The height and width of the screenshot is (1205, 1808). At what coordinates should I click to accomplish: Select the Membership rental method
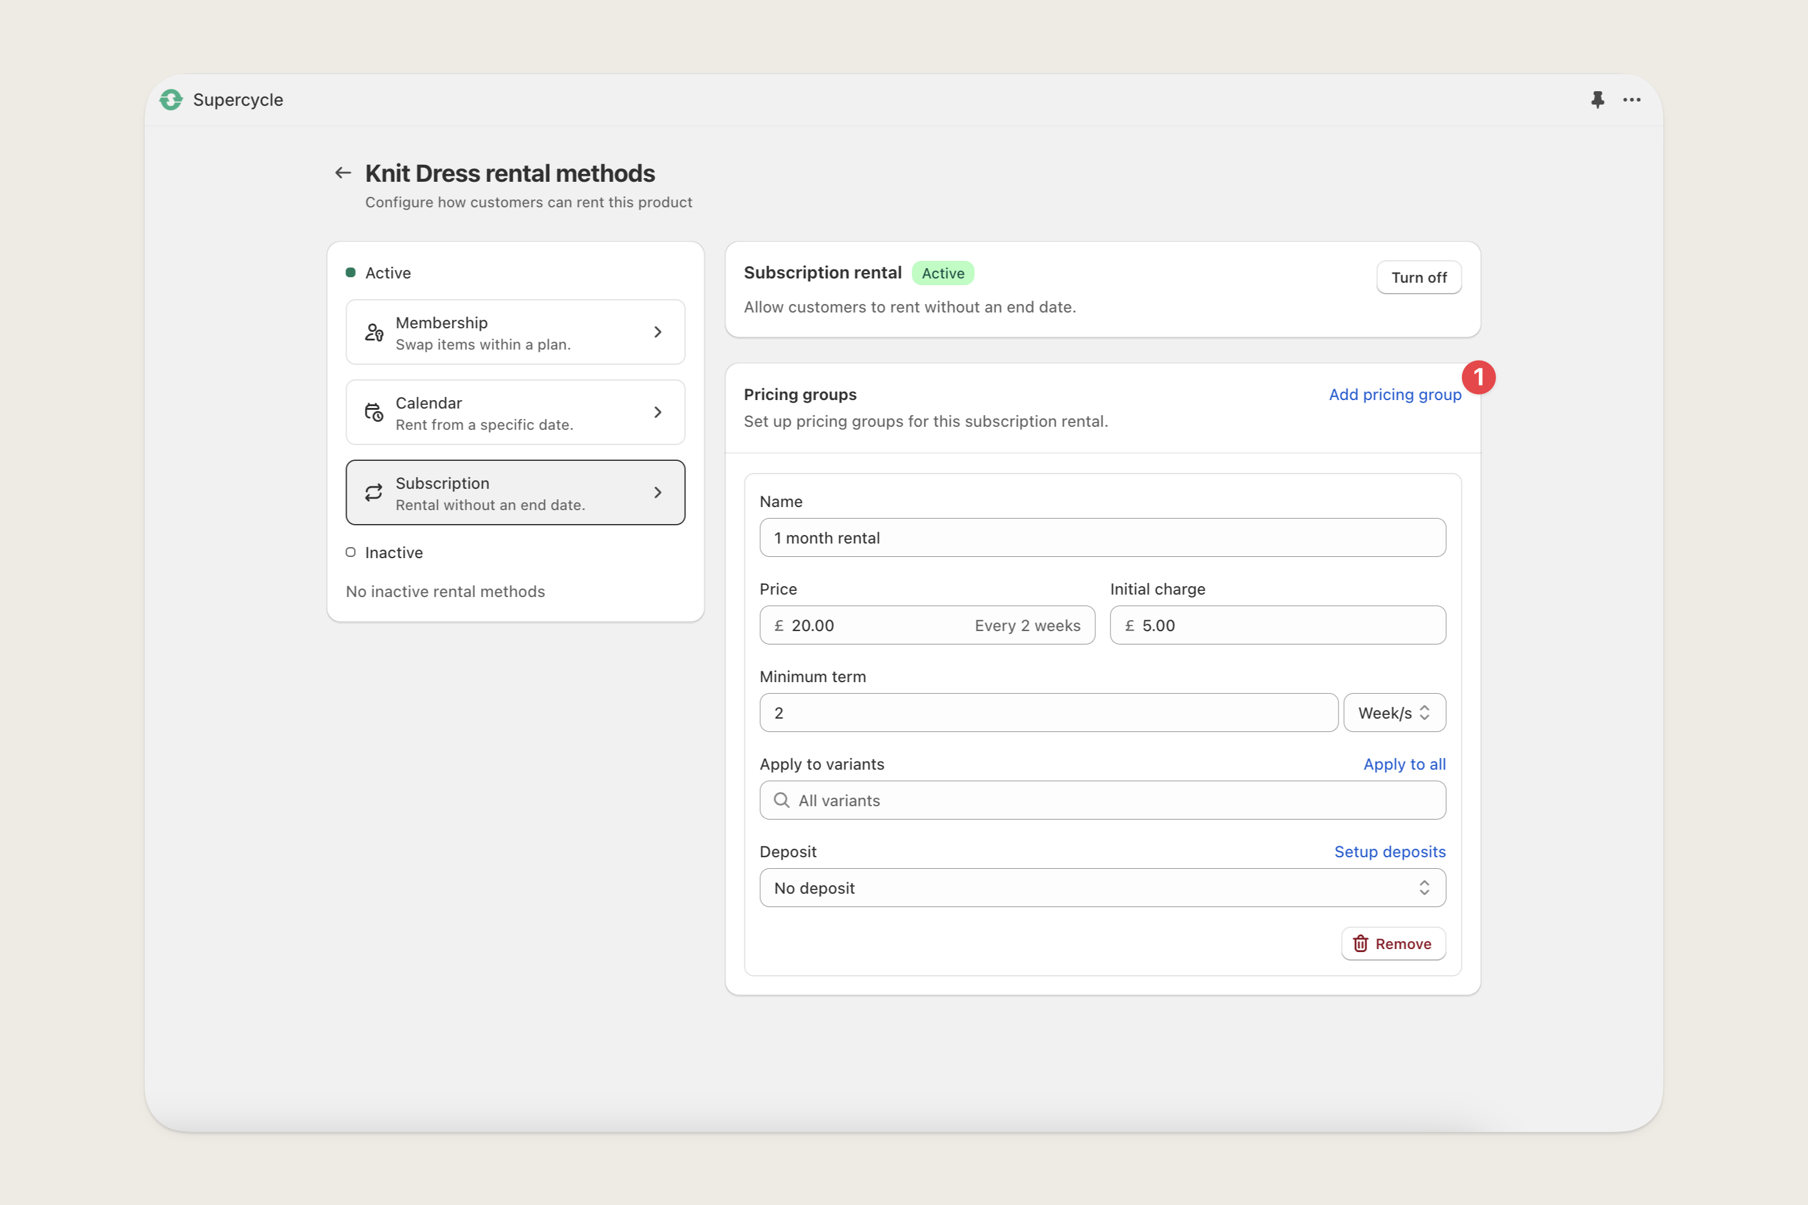tap(515, 332)
